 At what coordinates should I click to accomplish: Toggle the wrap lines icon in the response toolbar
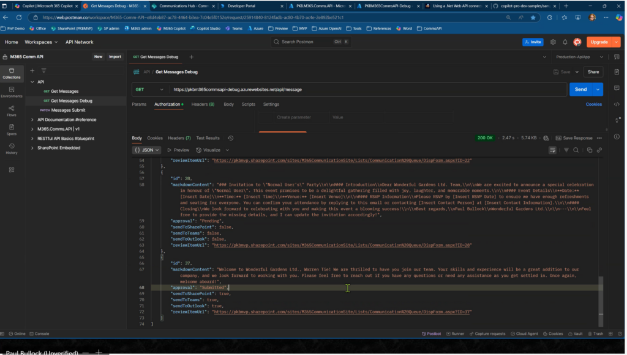click(x=552, y=150)
